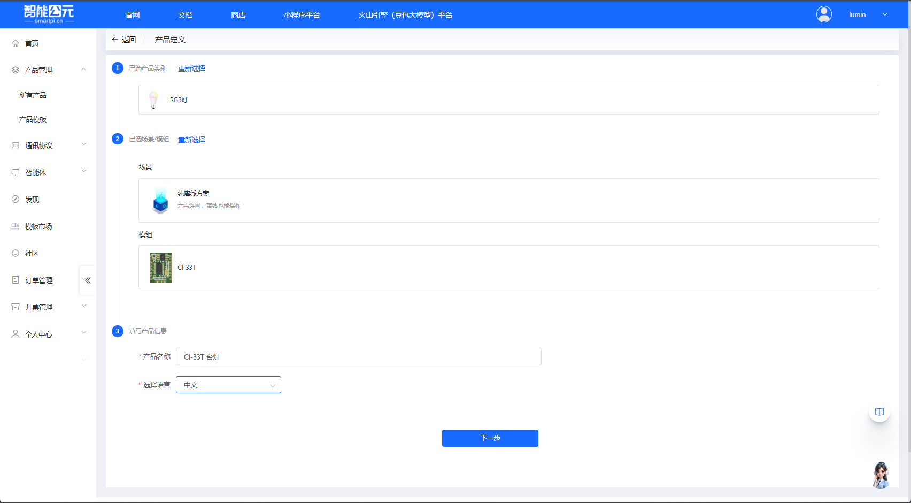The height and width of the screenshot is (503, 911).
Task: Select 所有产品 in the sidebar
Action: 33,95
